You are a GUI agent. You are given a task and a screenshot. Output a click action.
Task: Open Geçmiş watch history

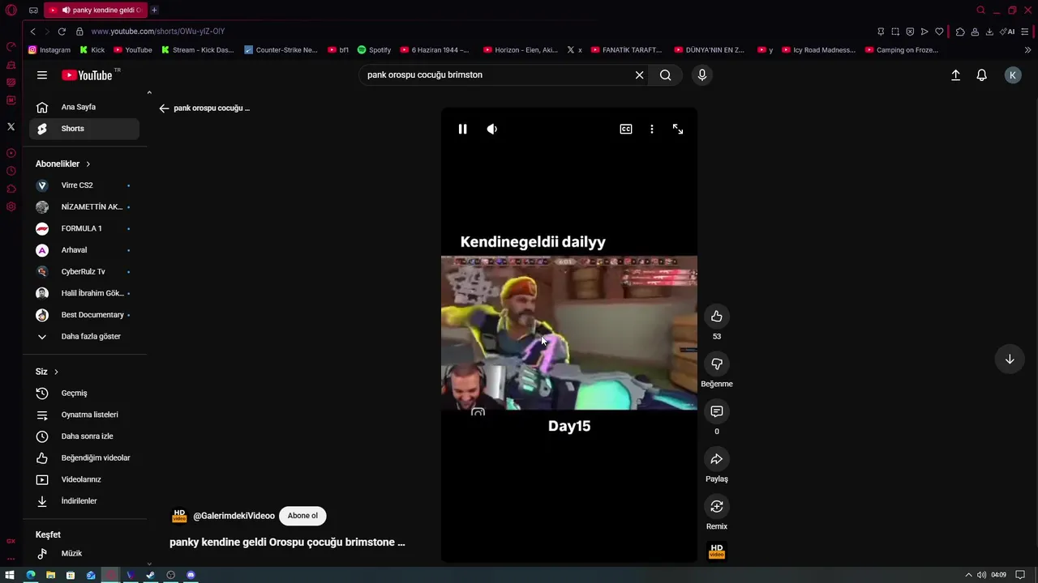(84, 394)
